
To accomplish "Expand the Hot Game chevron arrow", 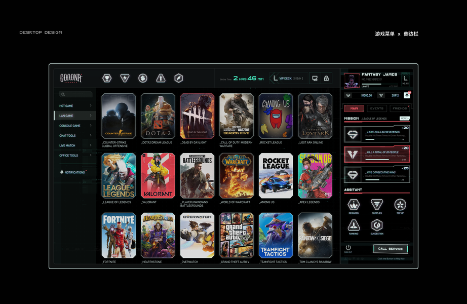I will click(x=91, y=105).
